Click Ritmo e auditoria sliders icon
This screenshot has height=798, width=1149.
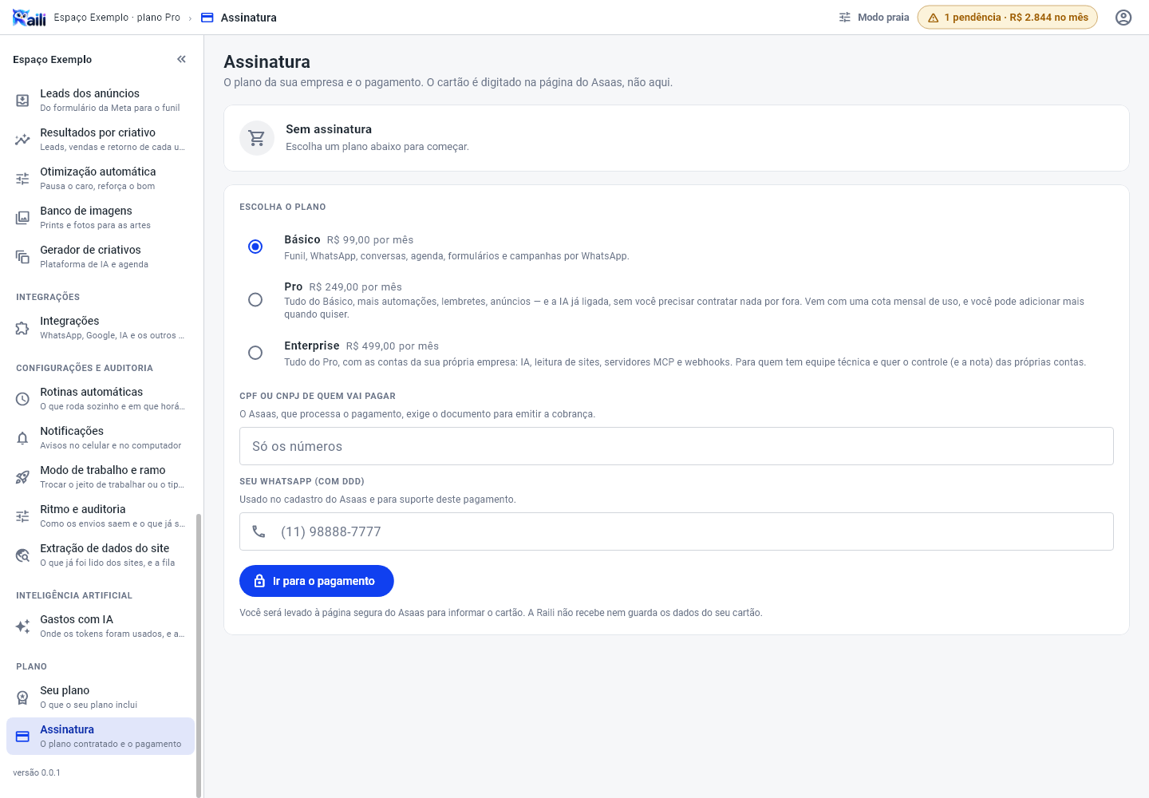pyautogui.click(x=22, y=516)
